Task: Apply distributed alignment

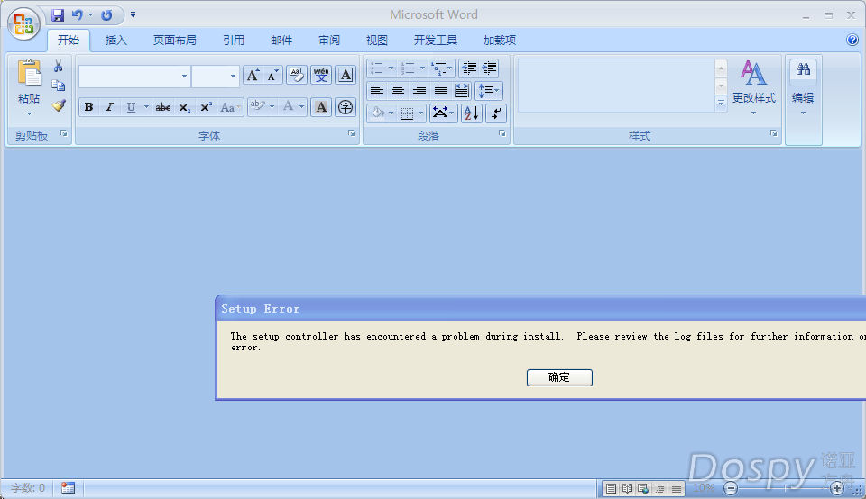Action: pos(462,90)
